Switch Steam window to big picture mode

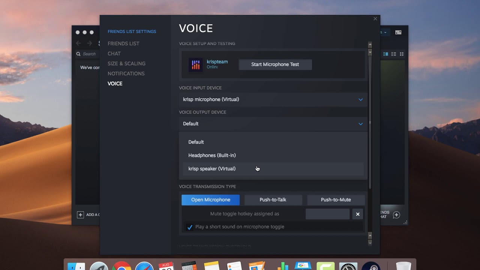click(x=398, y=32)
